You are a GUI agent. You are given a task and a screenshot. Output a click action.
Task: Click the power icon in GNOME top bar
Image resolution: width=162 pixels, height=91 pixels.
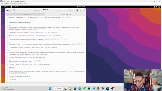coord(159,7)
